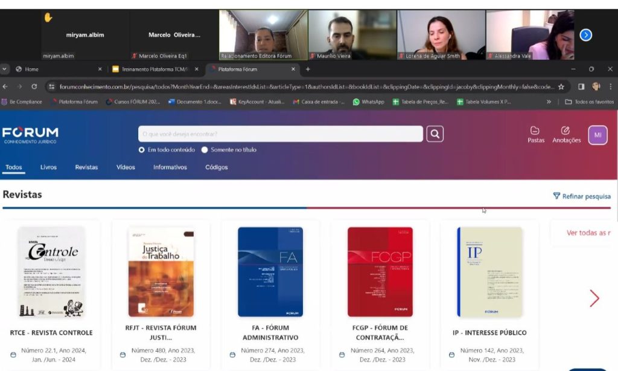
Task: Open browser side panel icon
Action: pos(581,86)
